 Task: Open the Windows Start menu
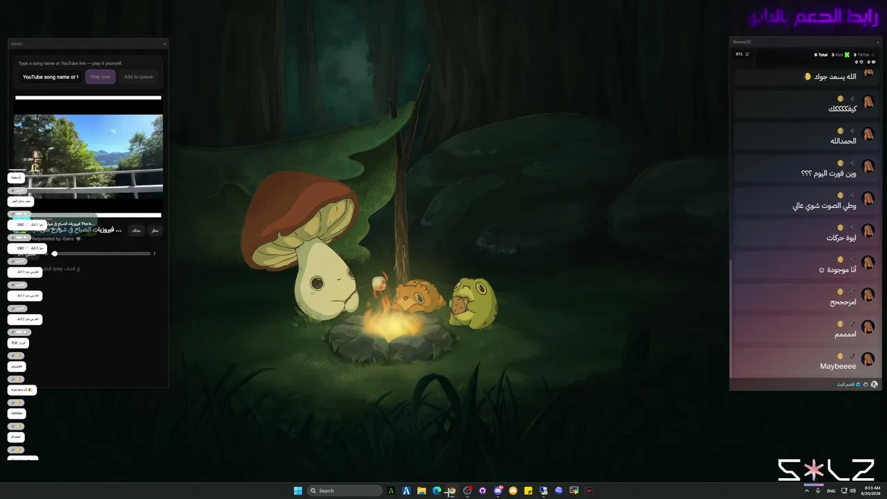[x=298, y=491]
